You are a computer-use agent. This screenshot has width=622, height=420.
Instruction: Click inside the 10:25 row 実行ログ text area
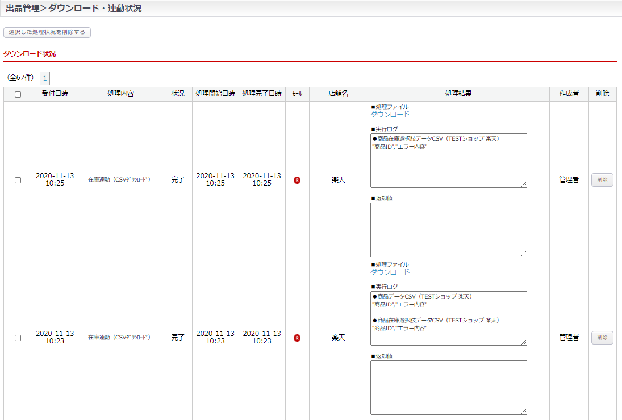tap(448, 165)
